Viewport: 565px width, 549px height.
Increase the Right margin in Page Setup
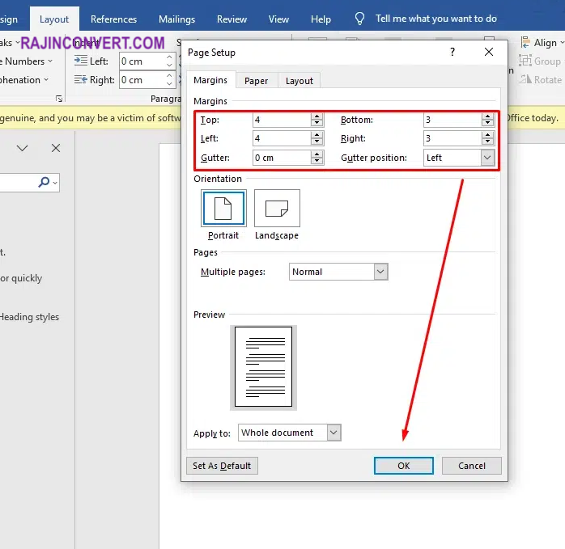[x=487, y=135]
